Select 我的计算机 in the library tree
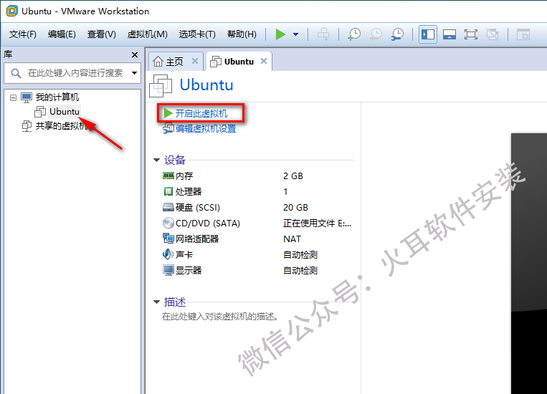This screenshot has width=547, height=394. 57,97
